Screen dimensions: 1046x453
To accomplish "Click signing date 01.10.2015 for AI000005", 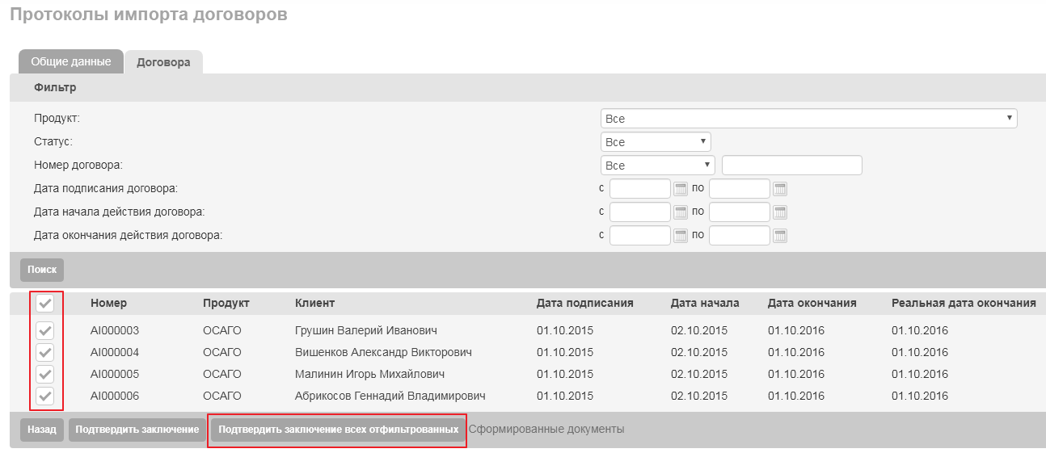I will pos(565,374).
